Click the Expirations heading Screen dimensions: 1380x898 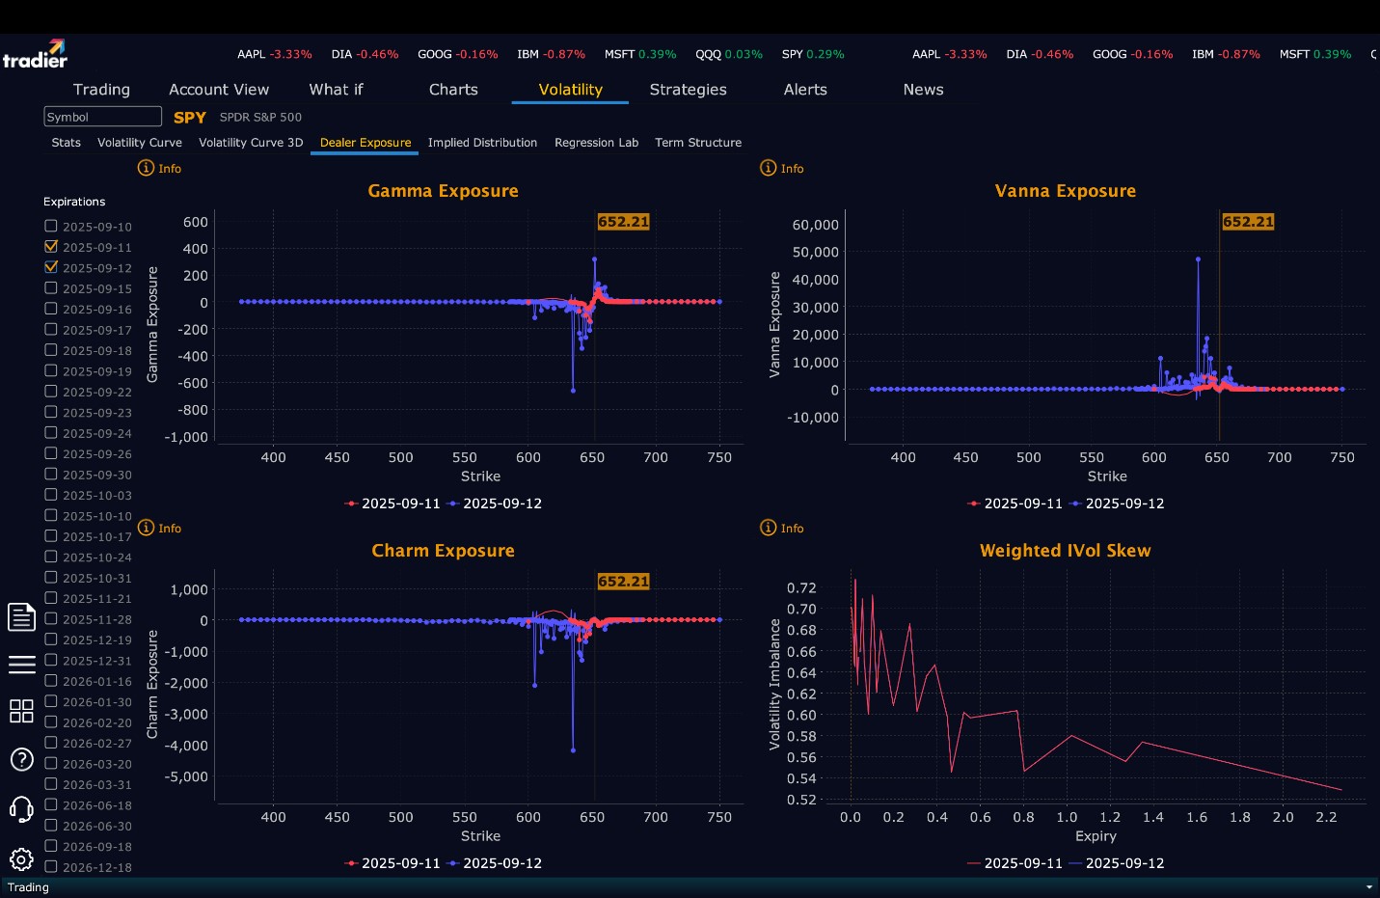pos(74,202)
